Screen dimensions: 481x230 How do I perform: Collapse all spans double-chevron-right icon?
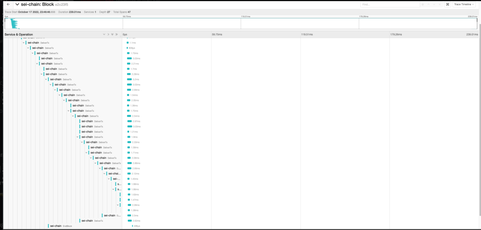117,34
